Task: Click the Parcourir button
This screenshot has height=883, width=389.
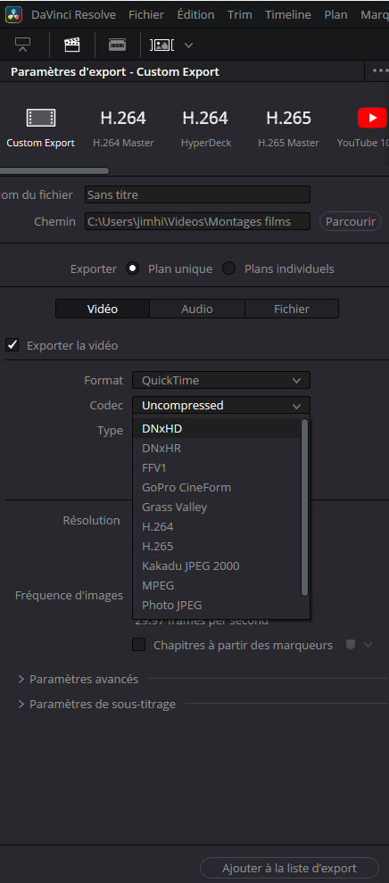Action: pos(350,221)
